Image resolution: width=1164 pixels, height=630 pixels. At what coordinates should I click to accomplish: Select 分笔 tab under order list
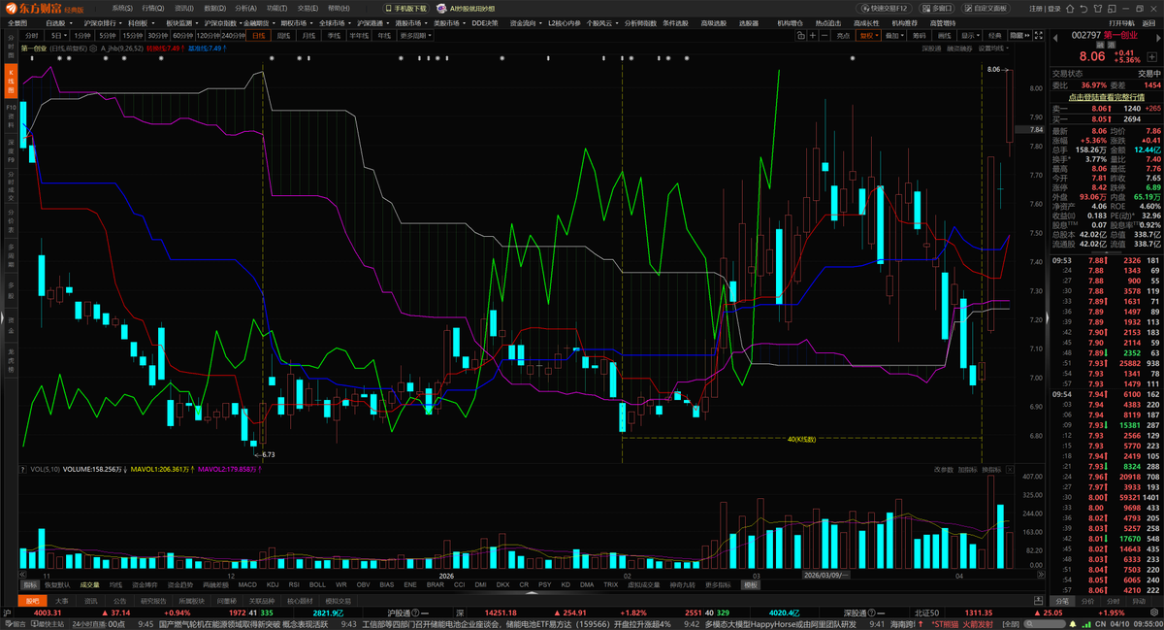(x=1061, y=601)
